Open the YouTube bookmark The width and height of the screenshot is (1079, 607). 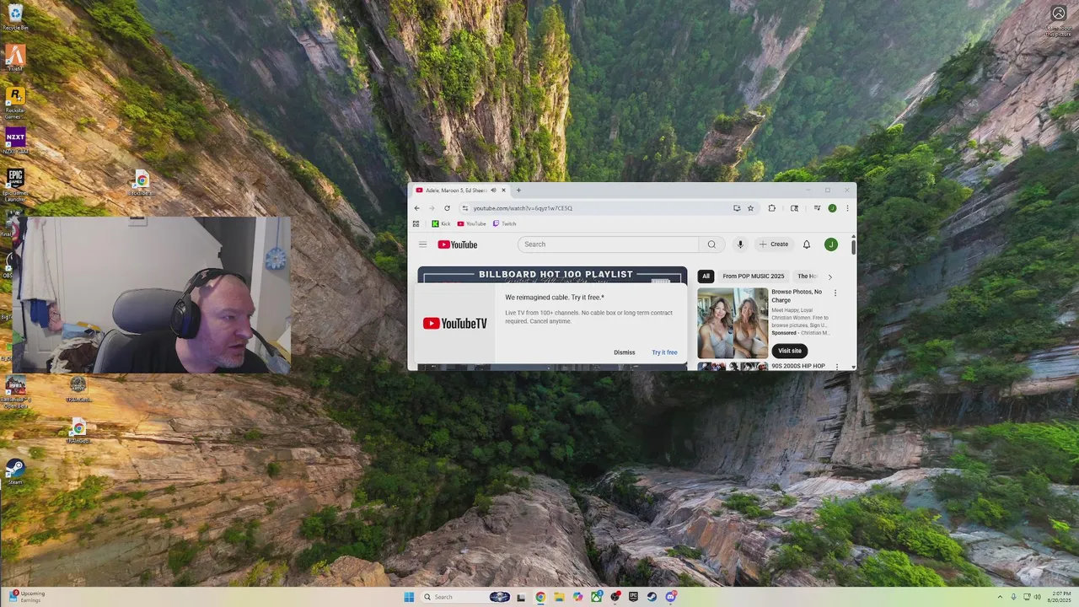click(x=471, y=224)
